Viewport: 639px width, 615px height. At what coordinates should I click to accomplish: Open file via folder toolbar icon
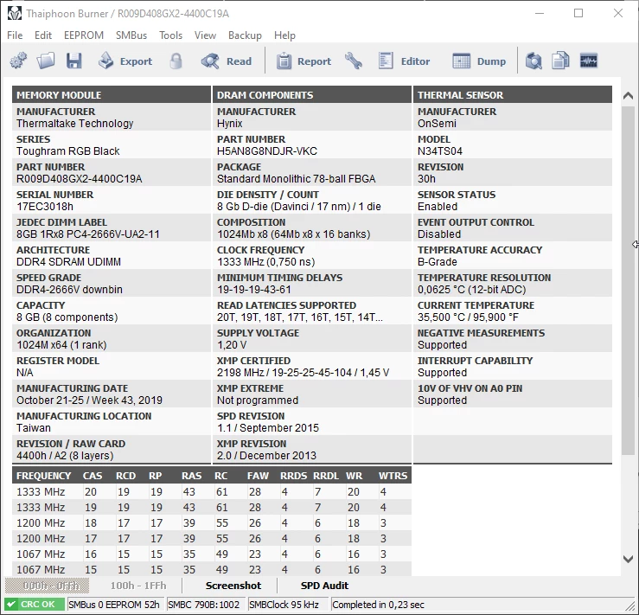pyautogui.click(x=46, y=61)
